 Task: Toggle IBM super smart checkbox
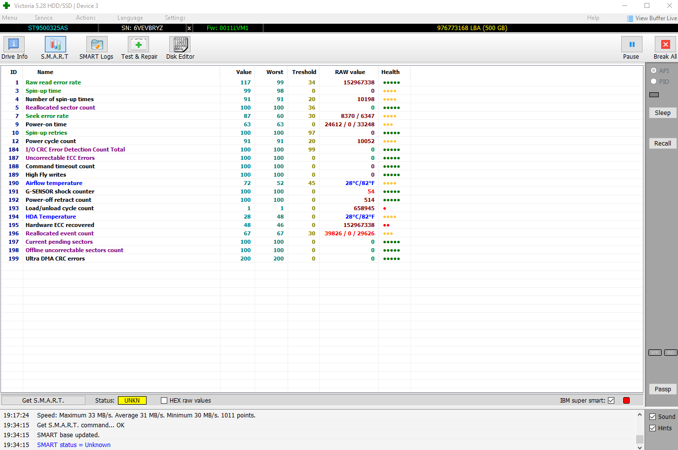611,401
